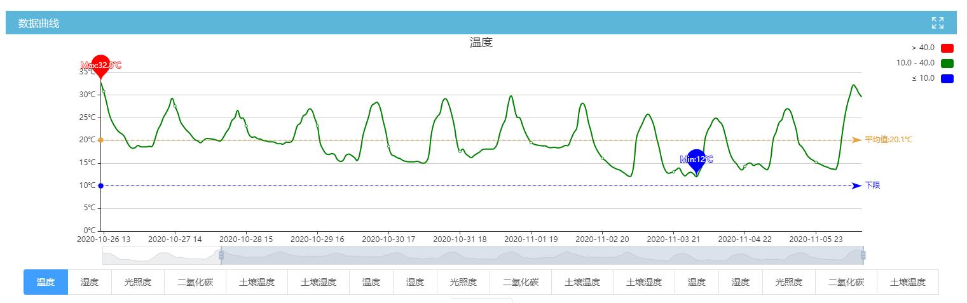Click the chart title 温度
967x303 pixels.
pos(481,43)
